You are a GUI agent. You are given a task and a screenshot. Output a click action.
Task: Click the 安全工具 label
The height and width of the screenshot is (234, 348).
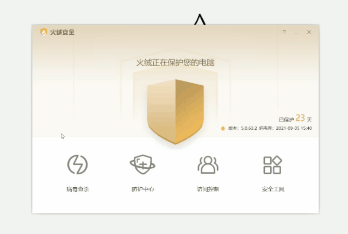click(273, 189)
